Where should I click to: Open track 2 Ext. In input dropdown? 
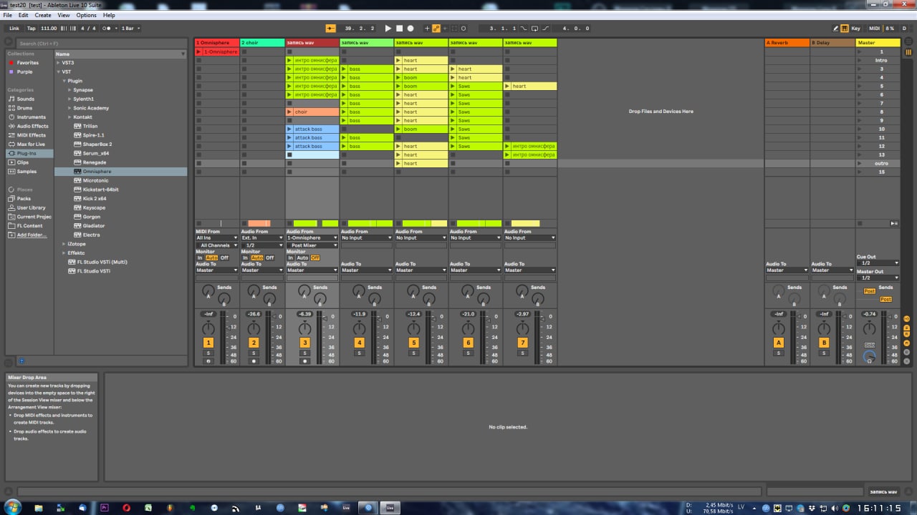[x=261, y=237]
